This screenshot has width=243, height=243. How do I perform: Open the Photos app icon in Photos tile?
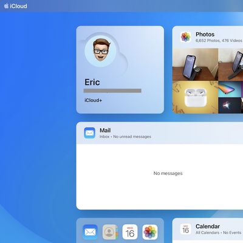(186, 37)
